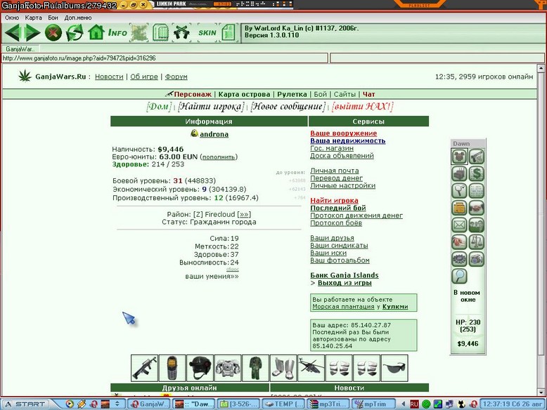Click the URL address input field
Image resolution: width=547 pixels, height=410 pixels.
tap(165, 58)
